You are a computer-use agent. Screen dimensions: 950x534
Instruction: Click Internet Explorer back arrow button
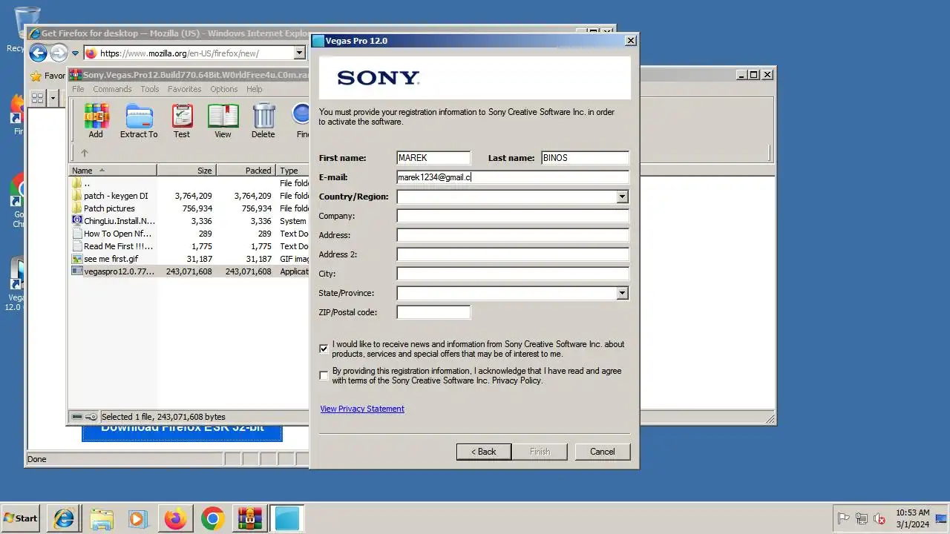[x=38, y=53]
